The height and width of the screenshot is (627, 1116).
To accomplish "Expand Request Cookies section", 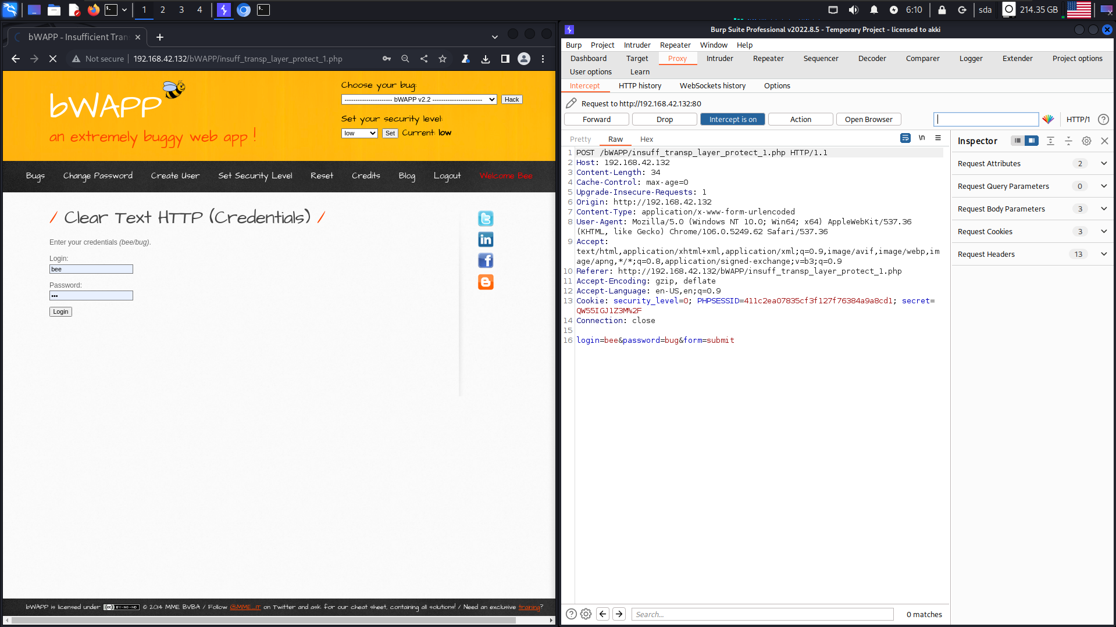I will click(1103, 231).
